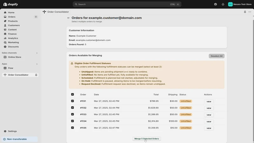
Task: Uncheck the order #1131 checkbox
Action: click(72, 101)
